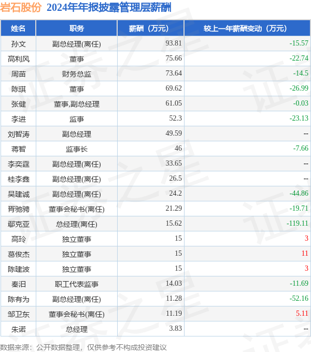Click the name 周苗

(x=19, y=74)
